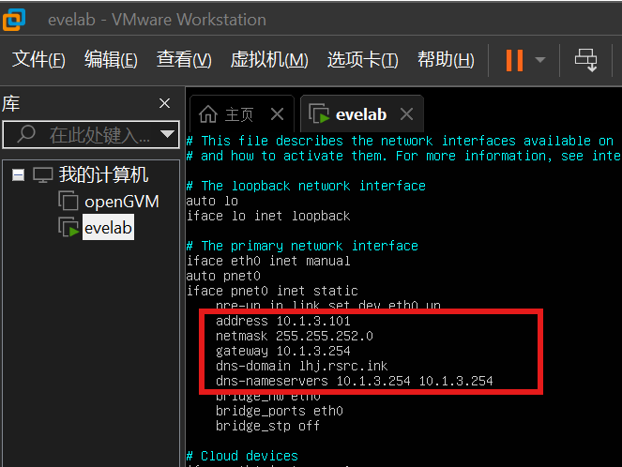This screenshot has width=622, height=467.
Task: Close the 库 library panel
Action: tap(165, 103)
